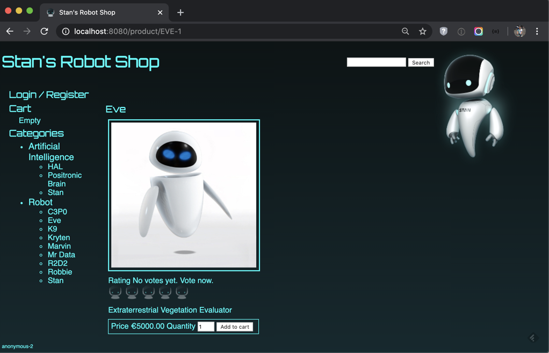The image size is (549, 353).
Task: Click the 'Empty' cart status text
Action: click(30, 120)
